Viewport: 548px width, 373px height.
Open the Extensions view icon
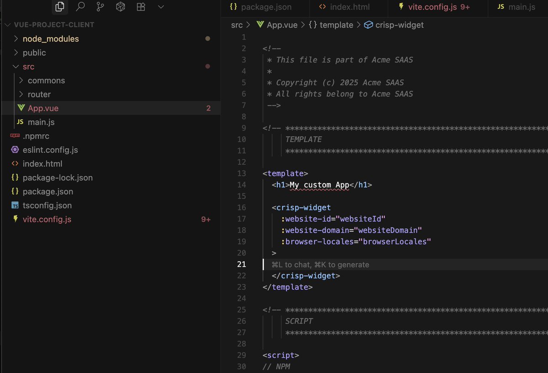point(141,7)
